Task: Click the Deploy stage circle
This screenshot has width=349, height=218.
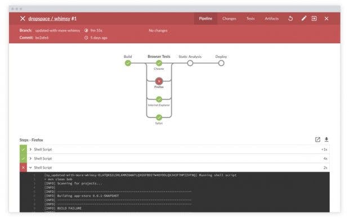Action: tap(221, 63)
